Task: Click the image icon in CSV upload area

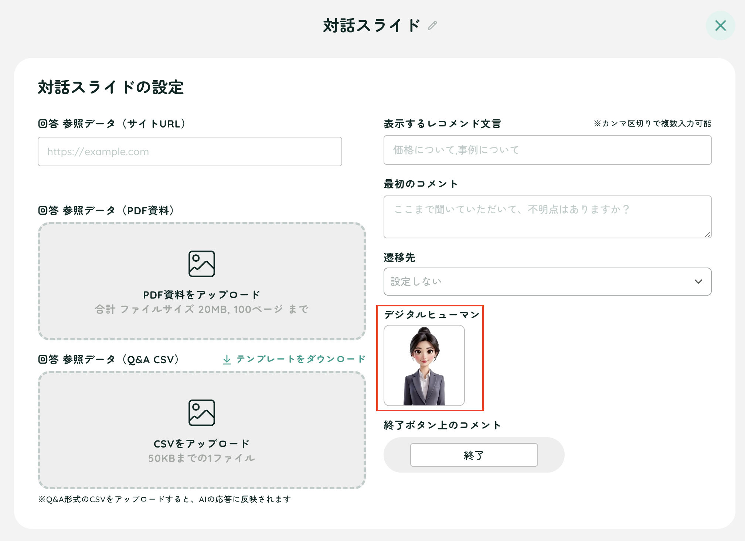Action: (x=201, y=412)
